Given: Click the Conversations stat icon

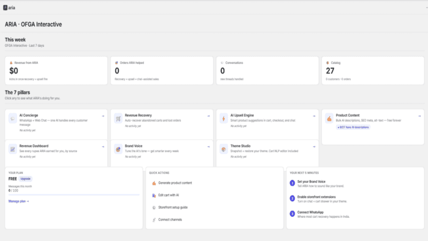Looking at the screenshot, I should point(222,63).
